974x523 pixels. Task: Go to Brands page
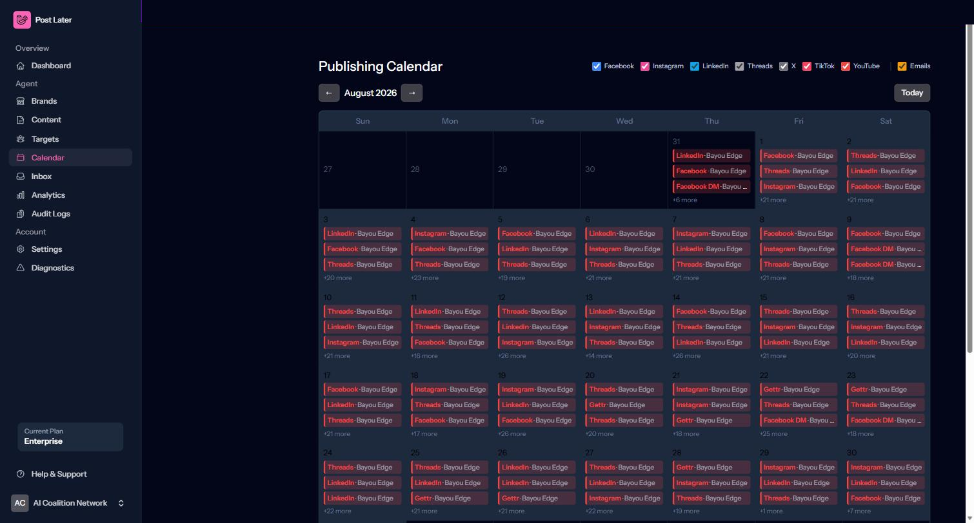point(70,101)
